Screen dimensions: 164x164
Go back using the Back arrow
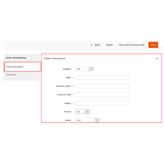point(95,45)
